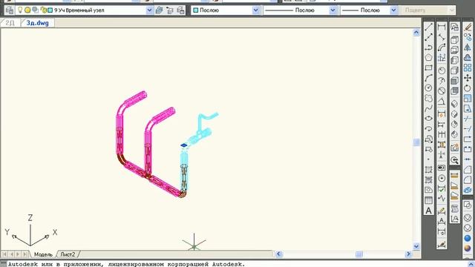The width and height of the screenshot is (475, 267).
Task: Select the Aligned dimension tool
Action: point(442,37)
